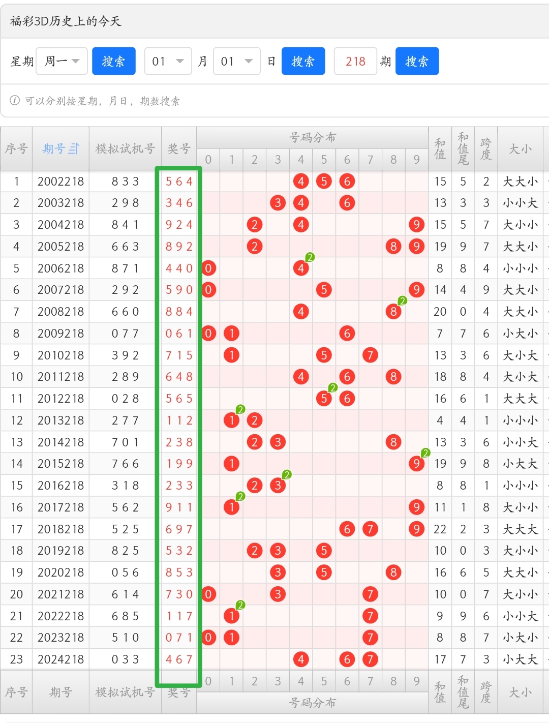The height and width of the screenshot is (723, 549).
Task: Select period number 2002218
Action: (x=60, y=182)
